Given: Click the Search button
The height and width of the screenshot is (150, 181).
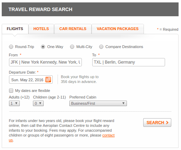Looking at the screenshot, I should click(x=157, y=122).
